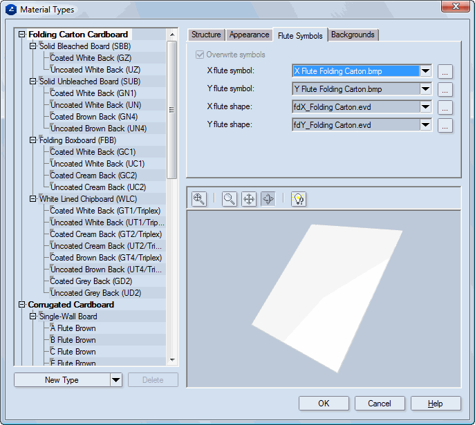Collapse the Folding Carton Cardboard node
Viewport: 475px width, 425px height.
22,34
